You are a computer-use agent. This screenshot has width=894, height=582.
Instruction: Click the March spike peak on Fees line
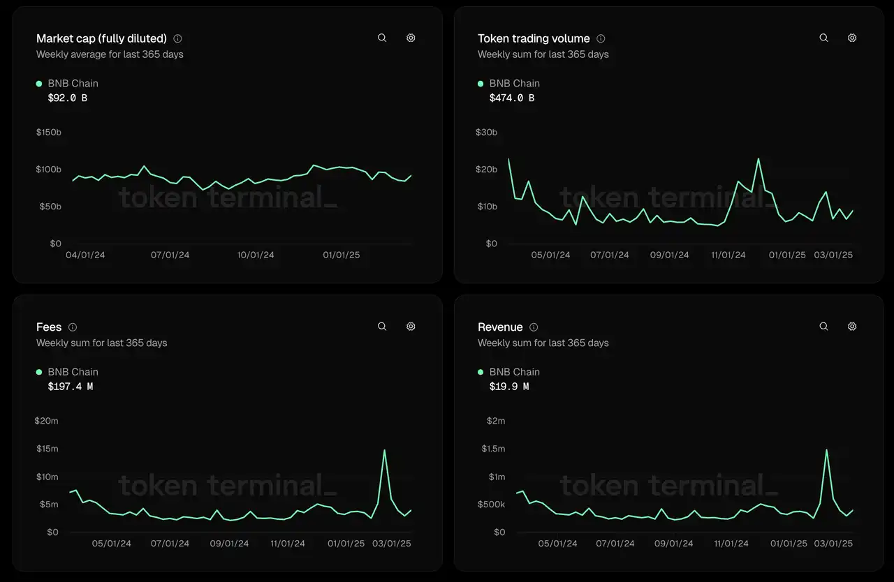click(x=384, y=451)
